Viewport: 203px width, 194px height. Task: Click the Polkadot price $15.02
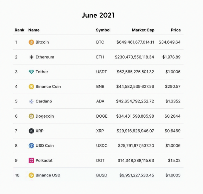pyautogui.click(x=174, y=161)
